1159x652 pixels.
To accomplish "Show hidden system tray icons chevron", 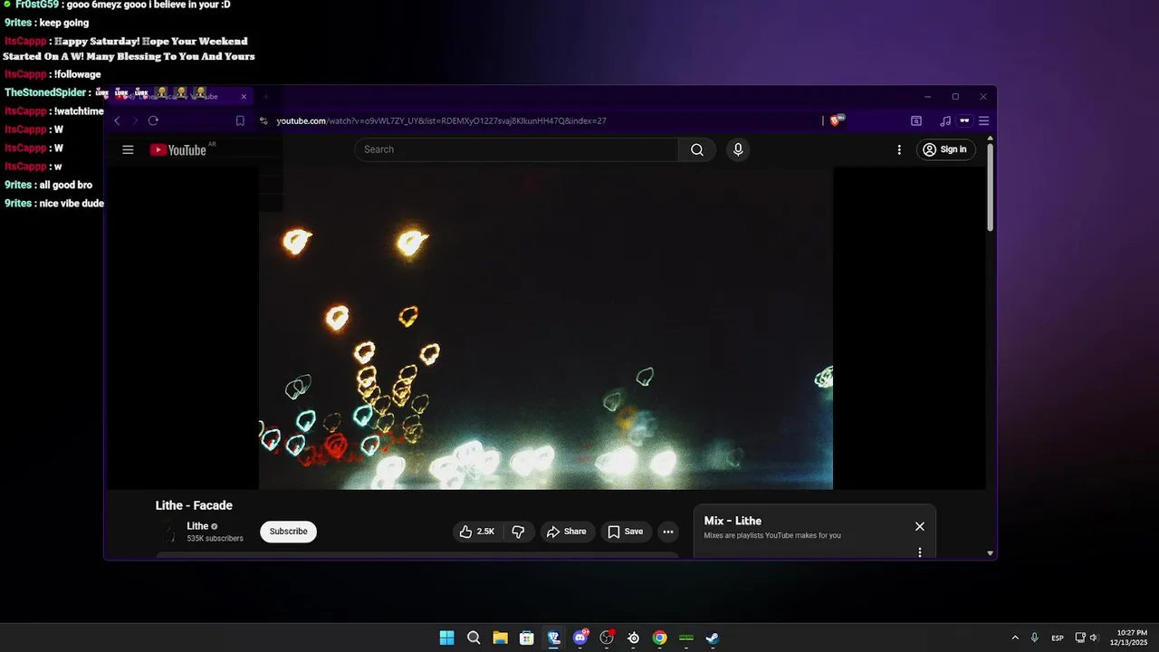I will coord(1014,638).
